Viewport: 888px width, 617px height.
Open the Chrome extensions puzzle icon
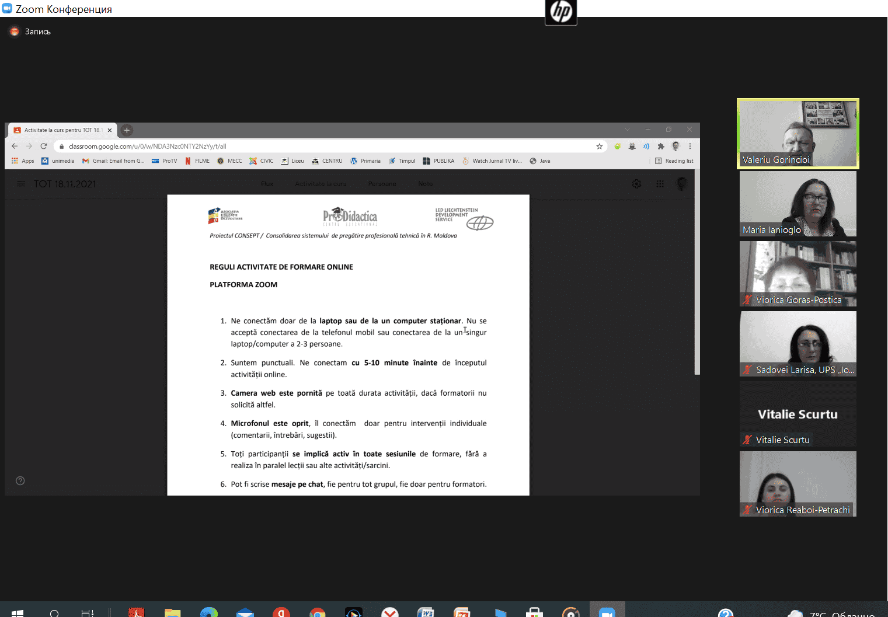tap(661, 147)
